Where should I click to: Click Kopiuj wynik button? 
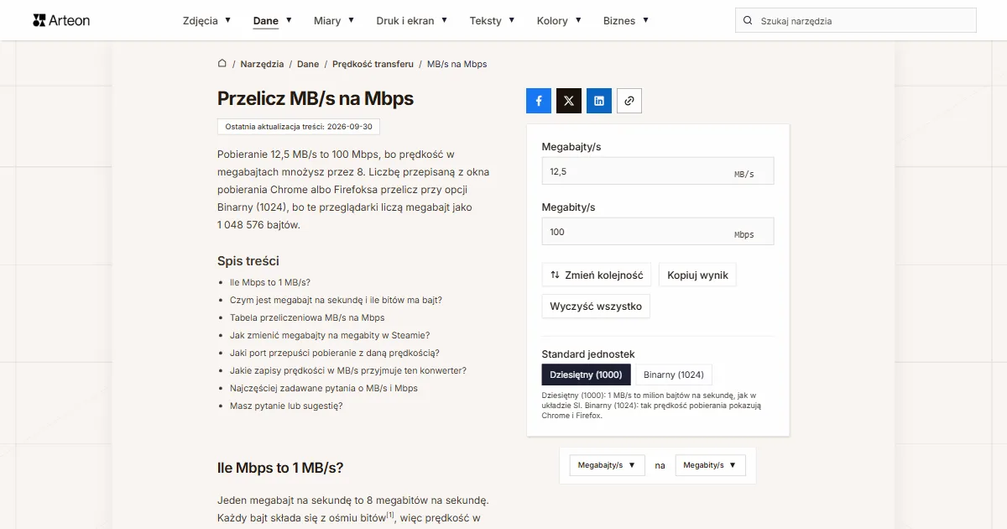point(697,275)
